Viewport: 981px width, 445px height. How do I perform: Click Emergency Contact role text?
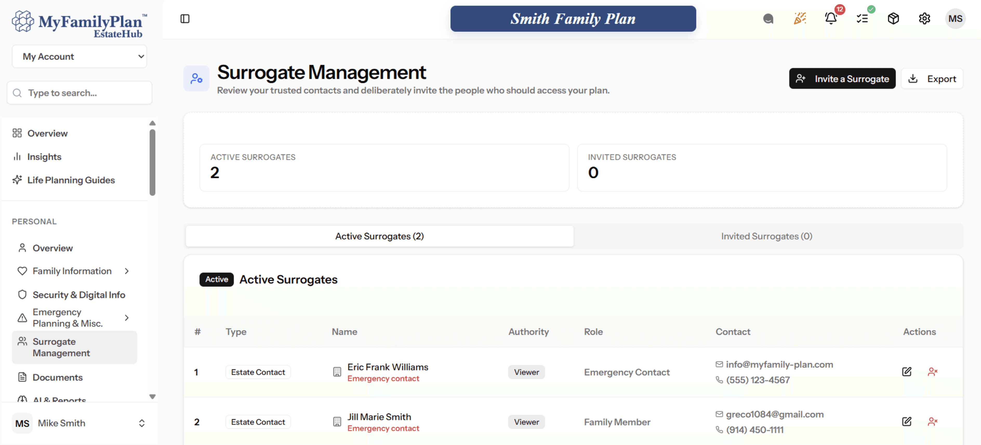[x=627, y=372]
